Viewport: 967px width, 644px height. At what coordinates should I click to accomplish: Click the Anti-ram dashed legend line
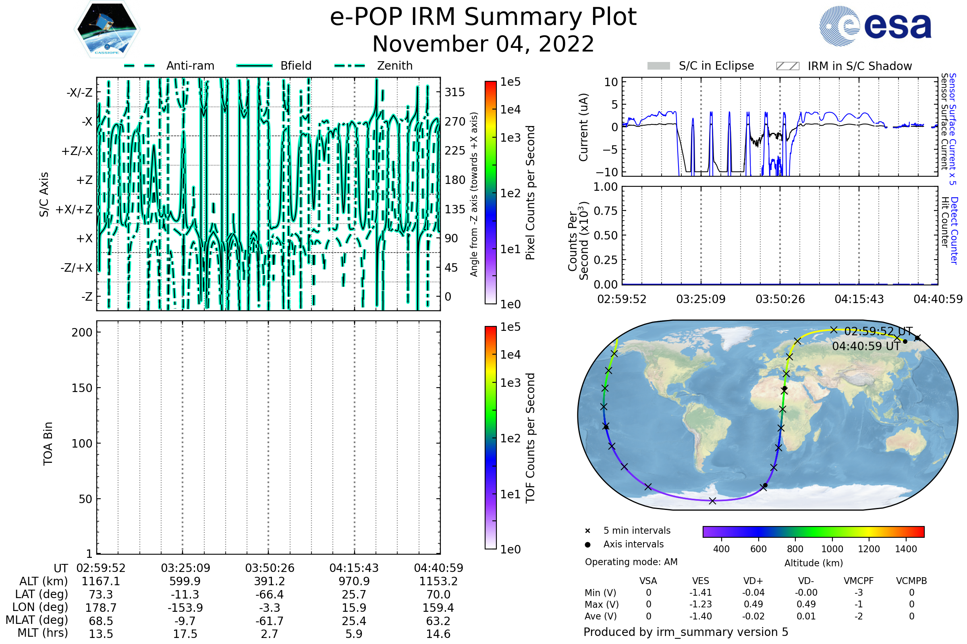point(139,66)
